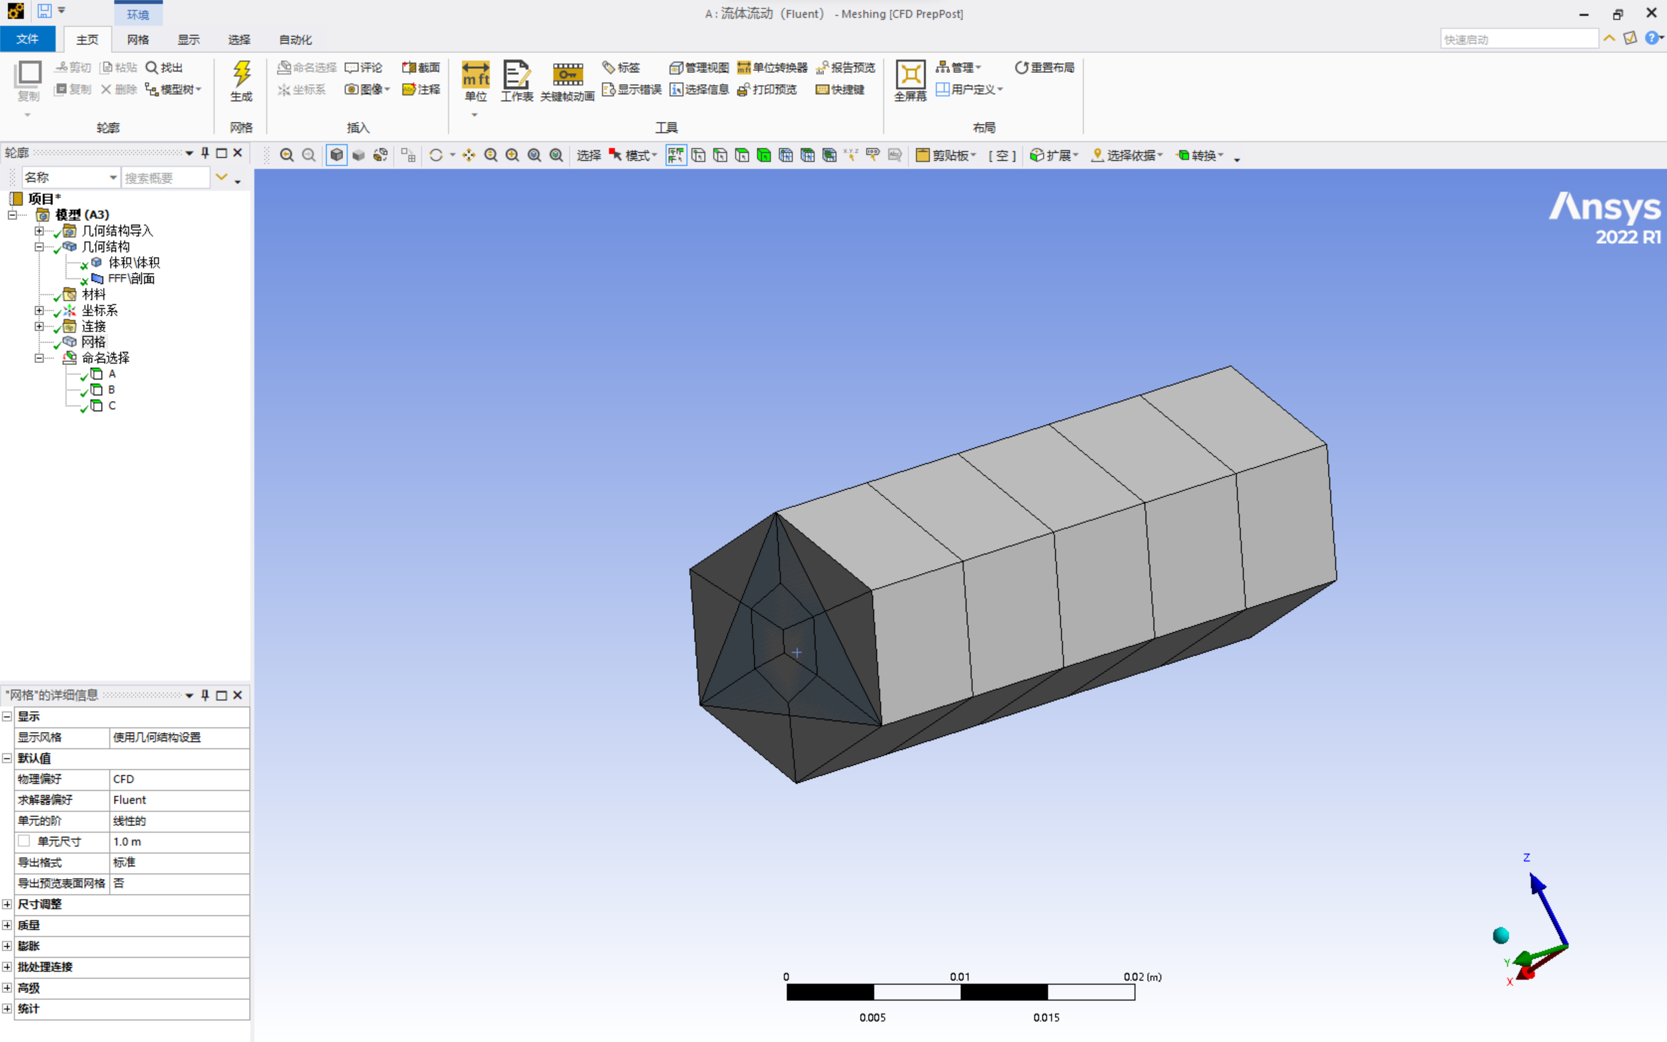Toggle Shaded Exterior display mode
This screenshot has width=1667, height=1042.
coord(358,155)
